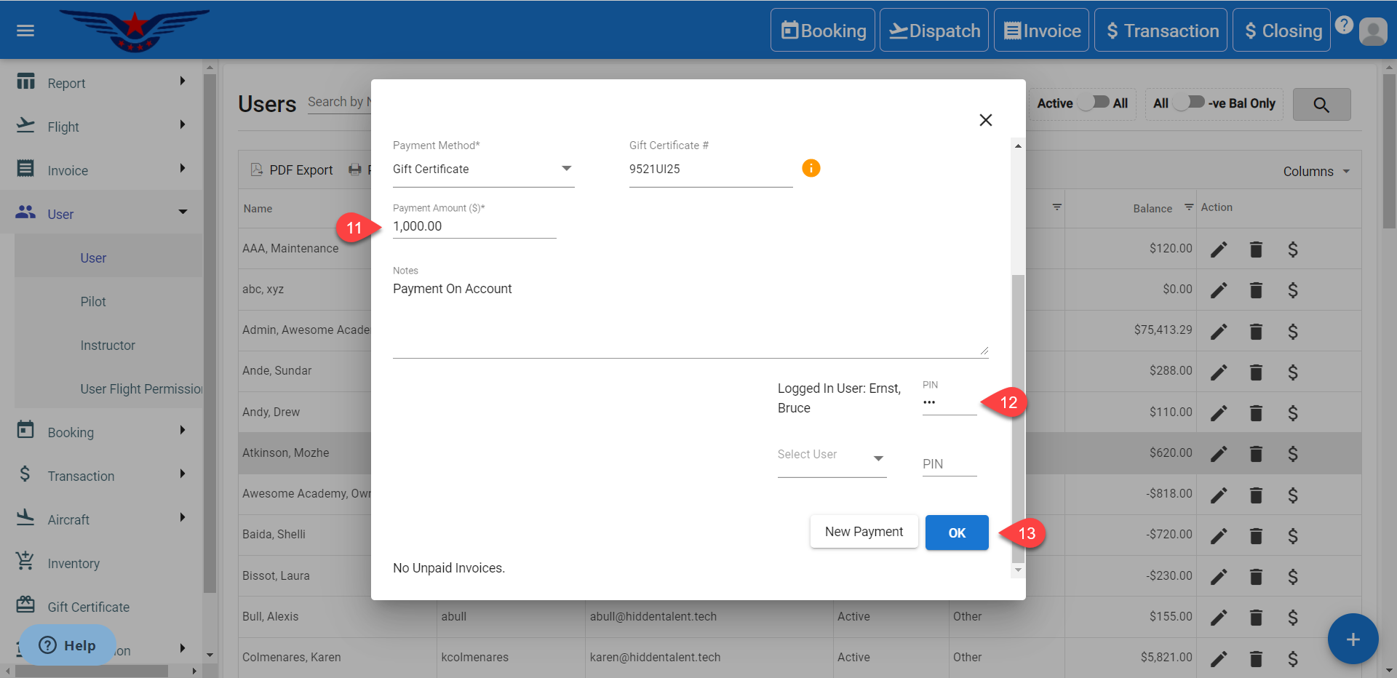The width and height of the screenshot is (1397, 678).
Task: Click the orange gift certificate info icon
Action: coord(811,168)
